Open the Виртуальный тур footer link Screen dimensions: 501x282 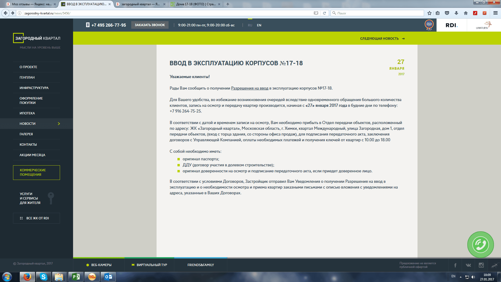coord(149,265)
